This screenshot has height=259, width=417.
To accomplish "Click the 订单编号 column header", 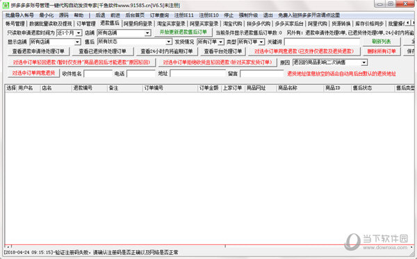I will (170, 88).
